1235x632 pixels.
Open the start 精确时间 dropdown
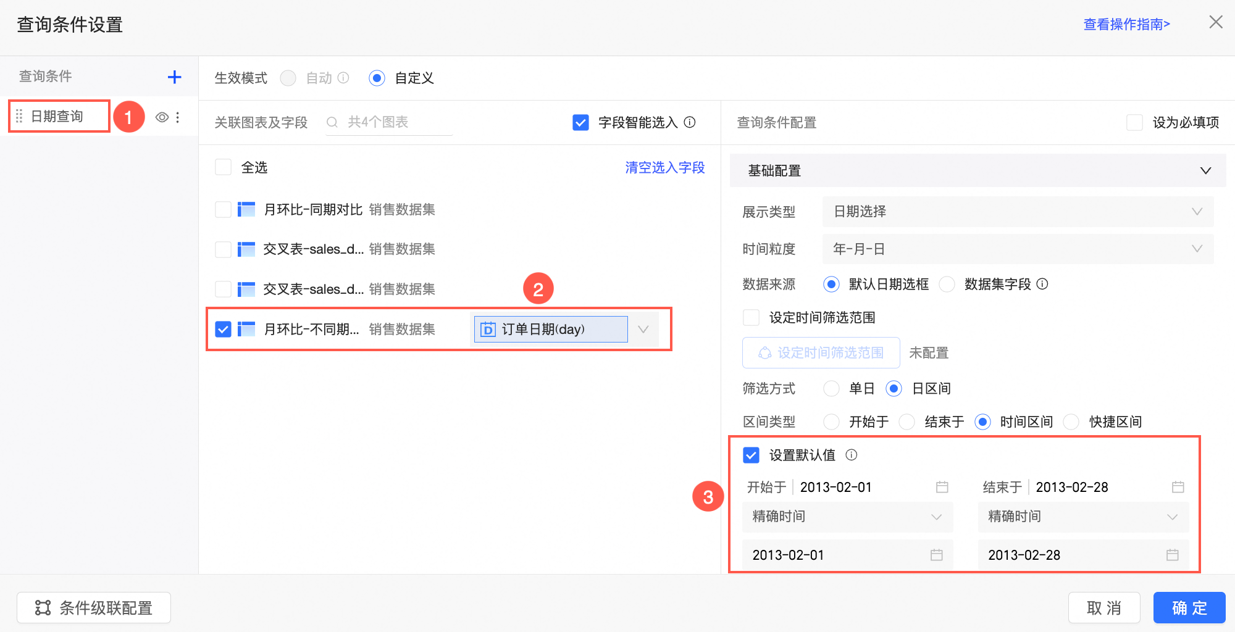click(x=848, y=517)
